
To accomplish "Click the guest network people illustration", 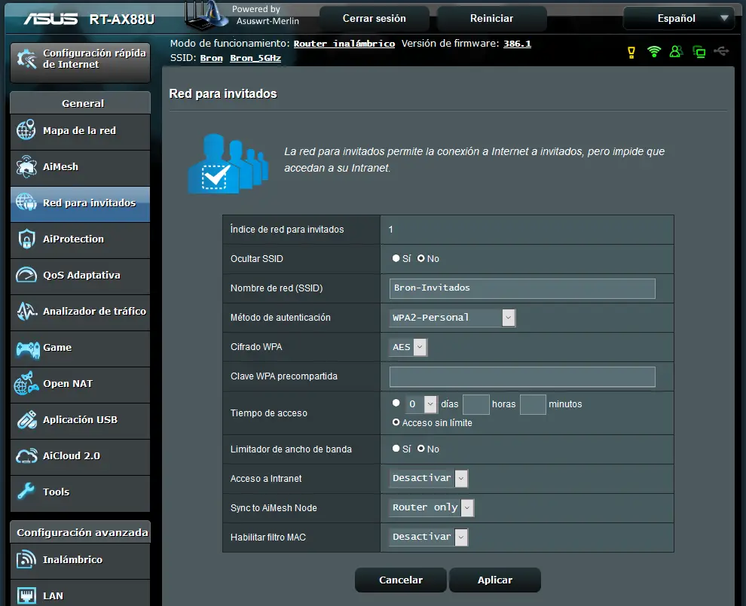I will coord(228,164).
